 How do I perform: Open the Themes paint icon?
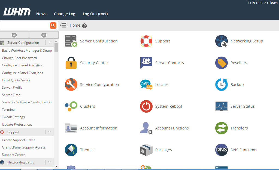(x=71, y=150)
